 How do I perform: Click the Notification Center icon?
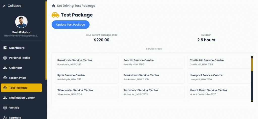click(5, 98)
